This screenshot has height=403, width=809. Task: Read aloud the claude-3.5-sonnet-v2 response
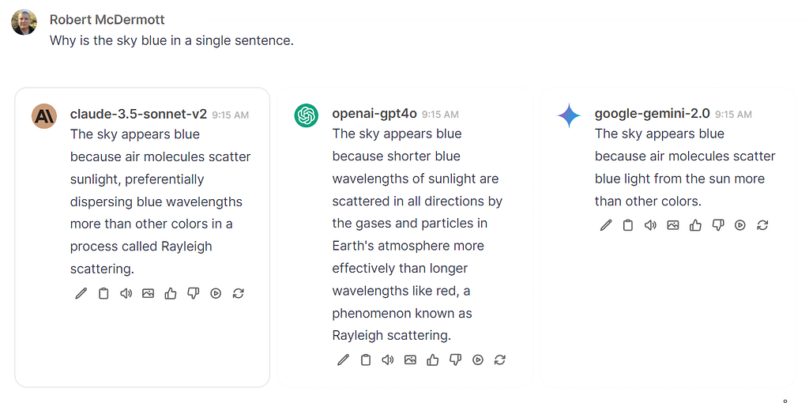[126, 294]
